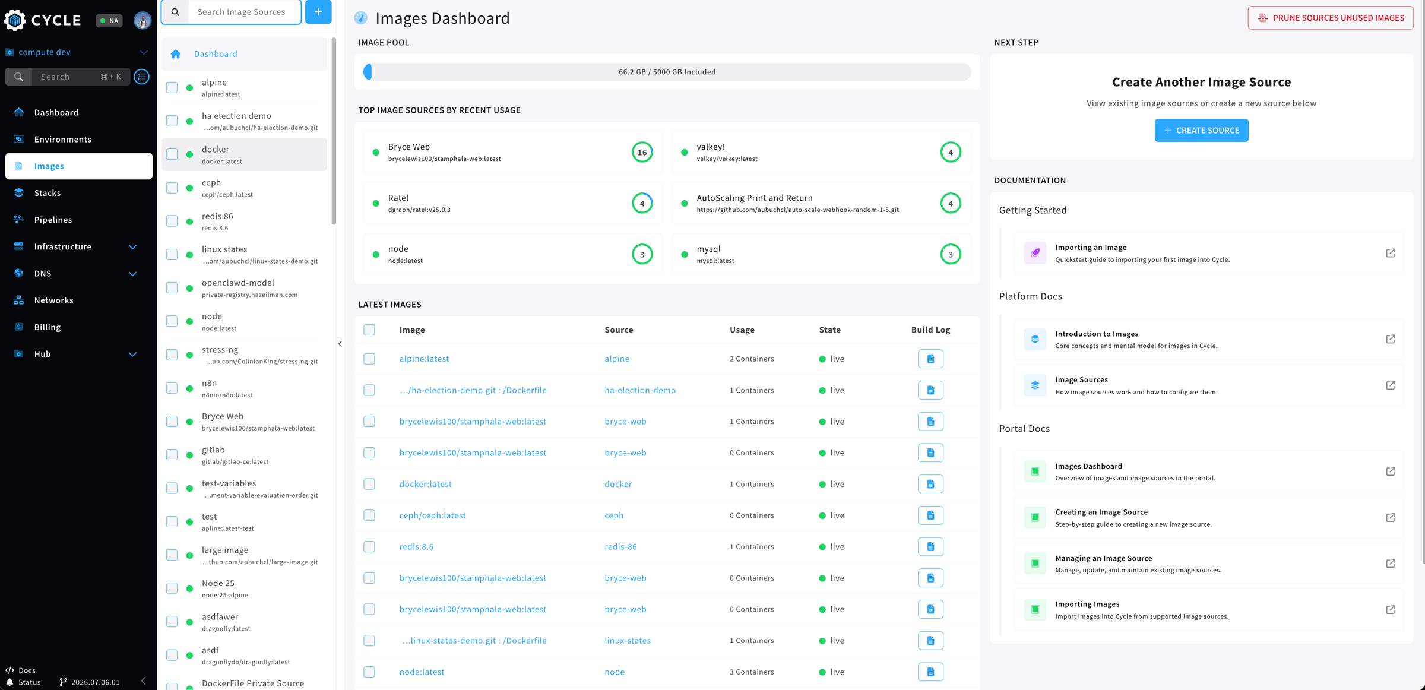Screen dimensions: 1425x690
Task: Click the Ratel usage ring 4
Action: coord(642,204)
